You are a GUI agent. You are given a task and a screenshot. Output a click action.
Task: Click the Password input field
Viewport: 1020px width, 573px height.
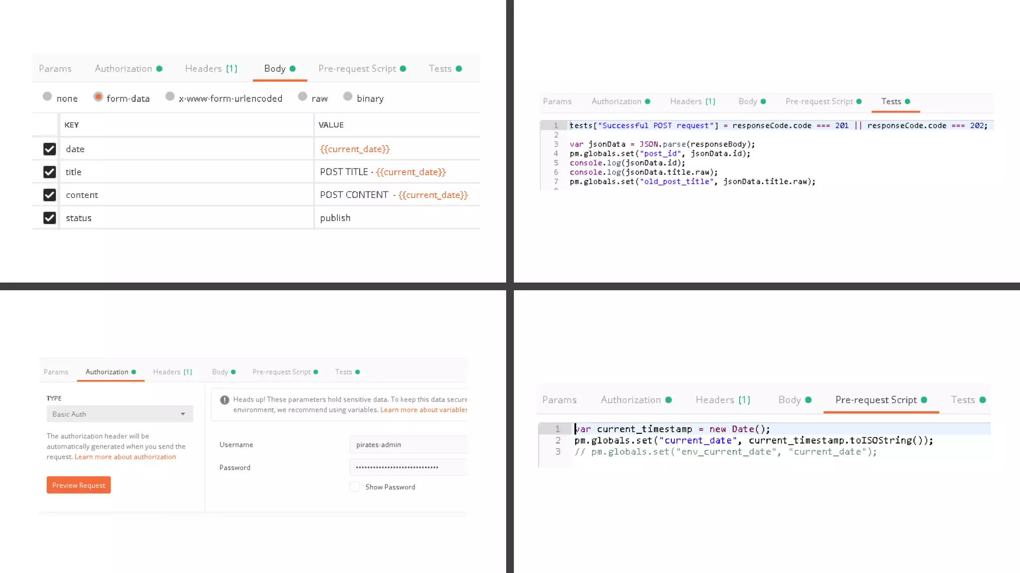click(x=408, y=467)
